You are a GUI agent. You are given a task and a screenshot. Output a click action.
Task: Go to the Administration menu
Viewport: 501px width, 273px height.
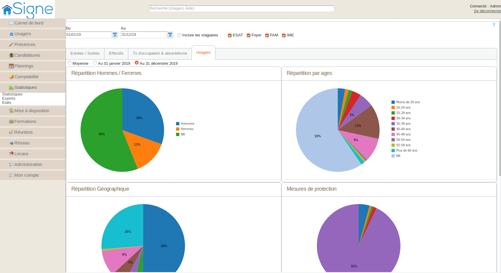pos(33,164)
